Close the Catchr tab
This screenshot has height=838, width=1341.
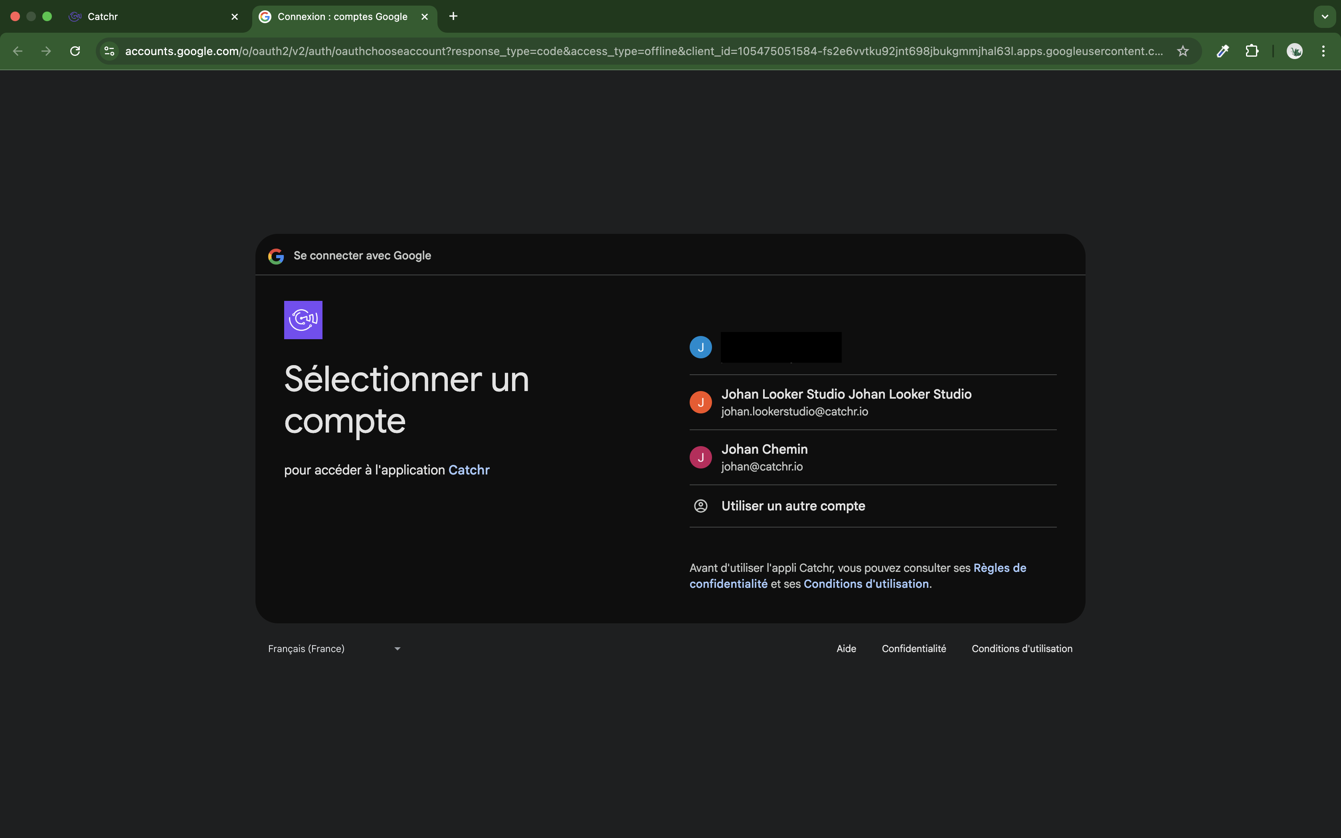click(234, 17)
